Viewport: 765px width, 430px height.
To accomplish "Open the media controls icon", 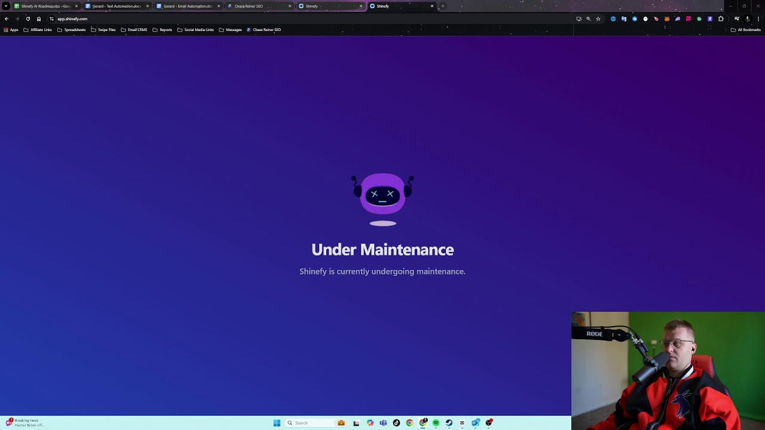I will click(x=737, y=19).
